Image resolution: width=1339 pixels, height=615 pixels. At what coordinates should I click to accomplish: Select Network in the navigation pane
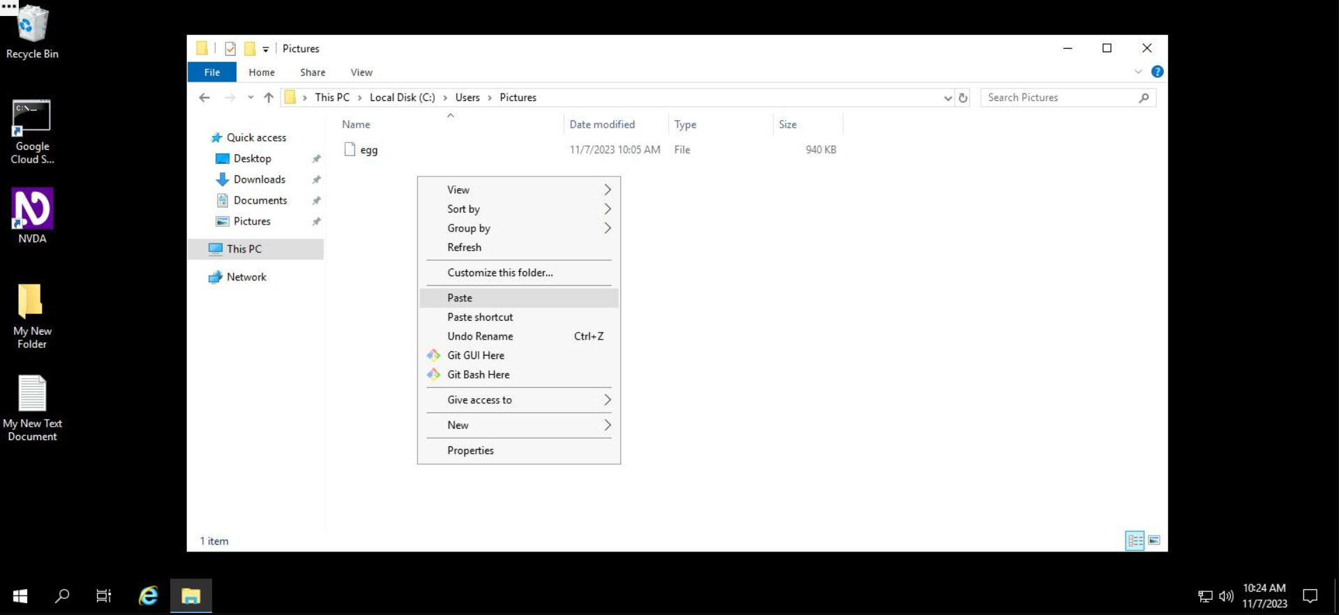coord(246,277)
